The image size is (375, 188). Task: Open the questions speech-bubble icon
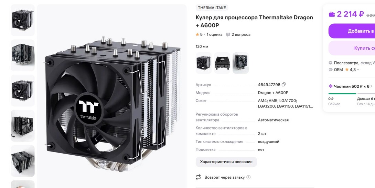pos(228,34)
